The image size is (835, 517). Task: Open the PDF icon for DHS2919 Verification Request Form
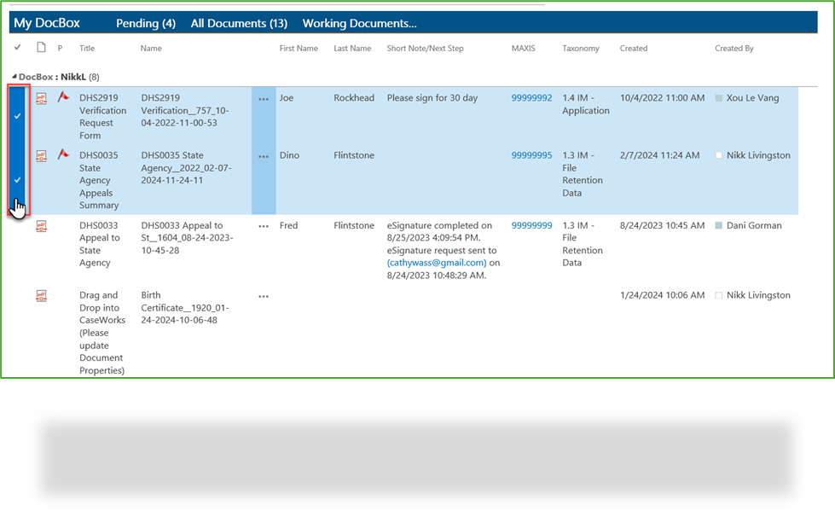point(40,98)
